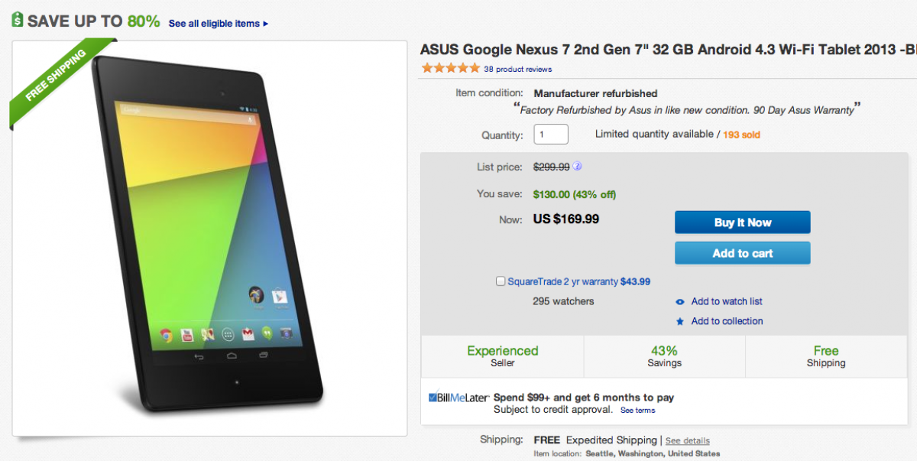Screen dimensions: 917x461
Task: Click the Quantity input field
Action: pos(550,135)
